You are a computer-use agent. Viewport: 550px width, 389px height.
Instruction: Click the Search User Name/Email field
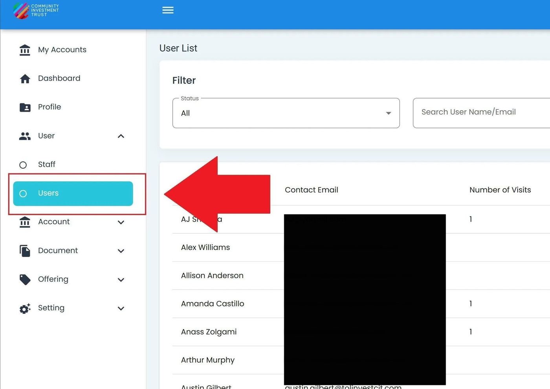[x=479, y=112]
